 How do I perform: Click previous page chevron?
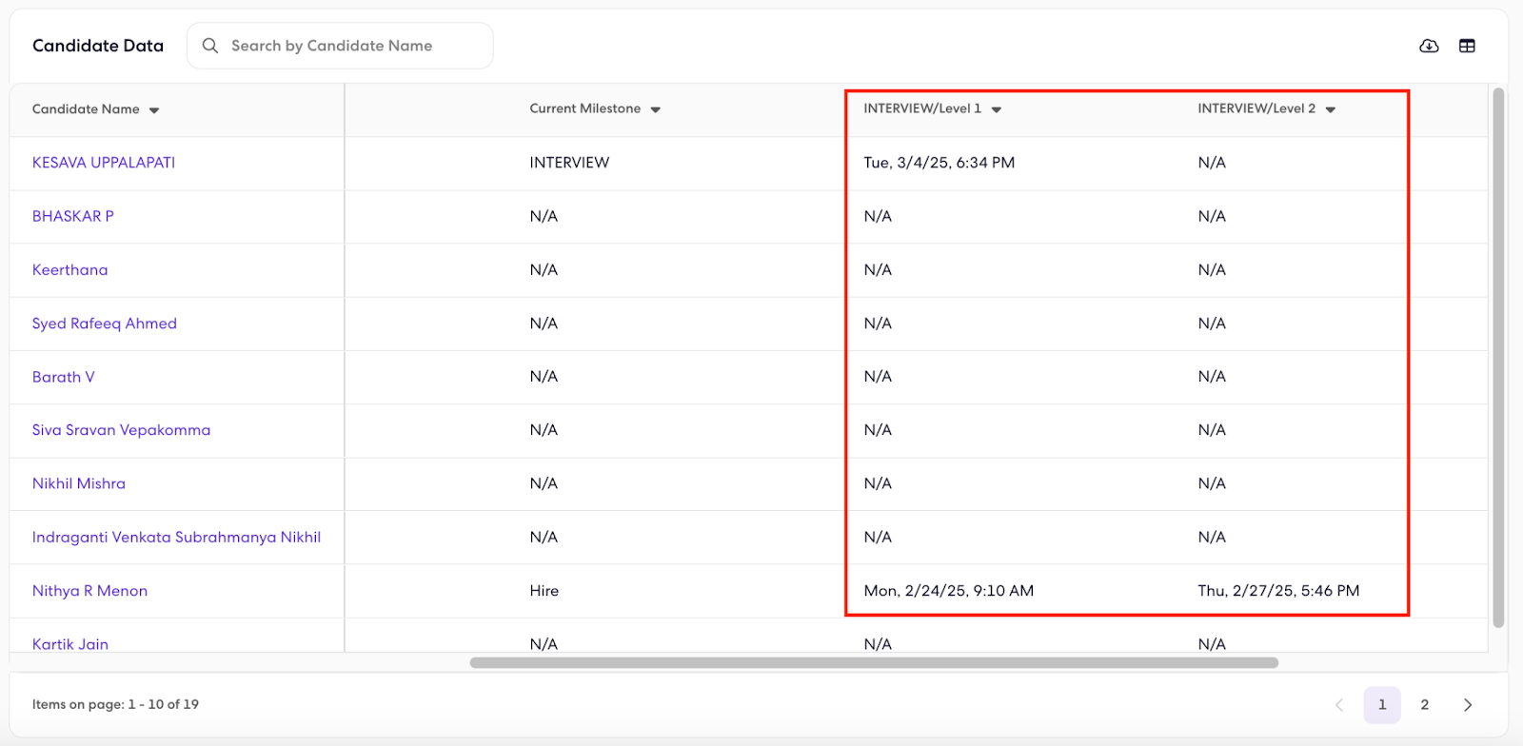coord(1339,705)
